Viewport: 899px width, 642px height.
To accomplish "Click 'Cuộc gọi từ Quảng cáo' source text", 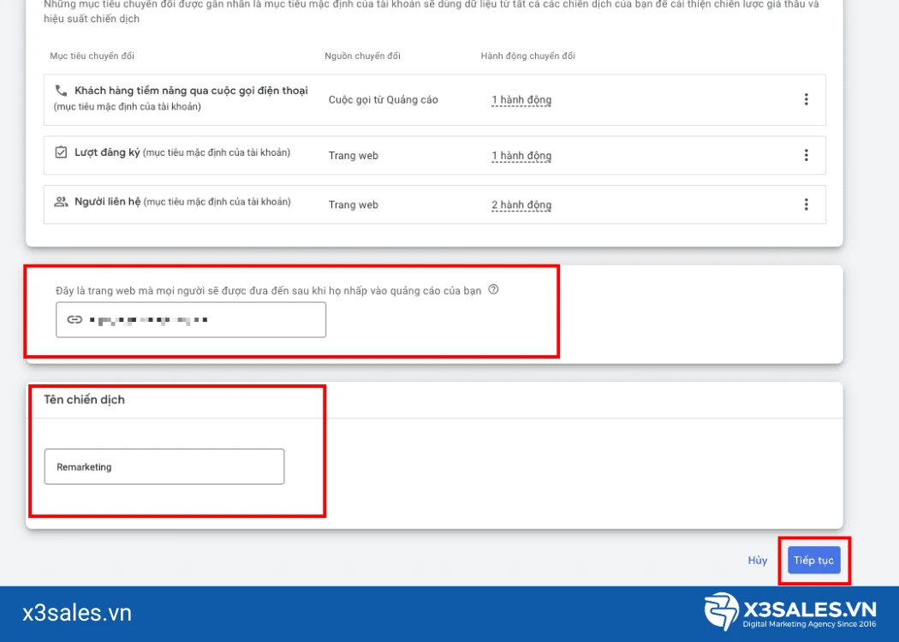I will pos(383,100).
